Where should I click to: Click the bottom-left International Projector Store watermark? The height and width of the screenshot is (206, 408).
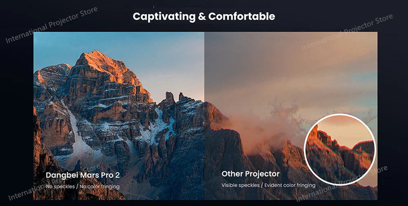(55, 182)
